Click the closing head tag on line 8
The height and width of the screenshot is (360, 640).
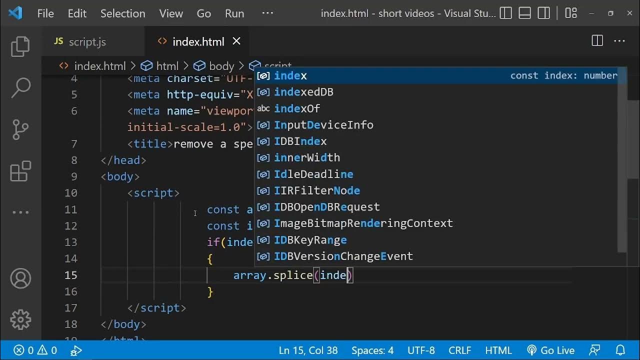point(123,160)
